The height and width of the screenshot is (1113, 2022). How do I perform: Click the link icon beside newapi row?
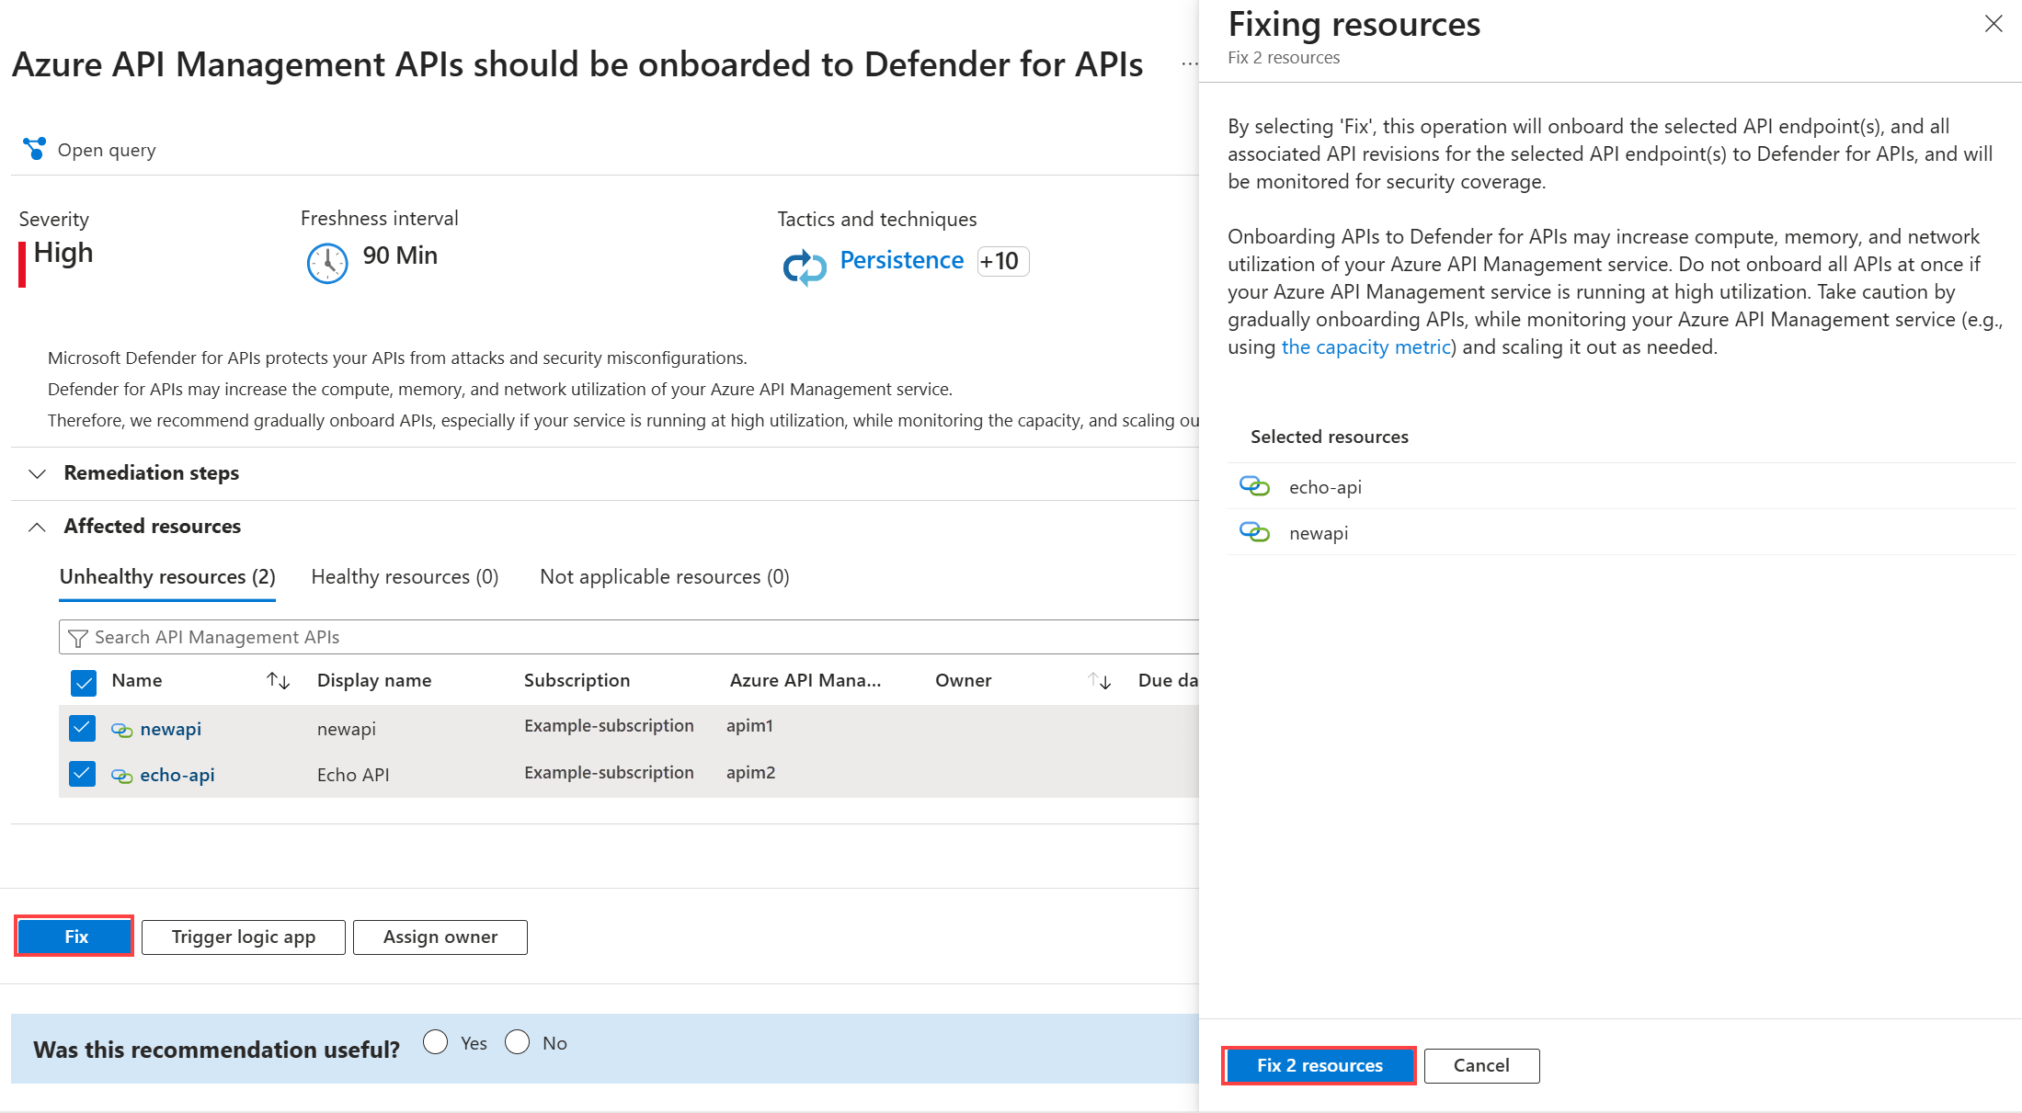point(121,728)
